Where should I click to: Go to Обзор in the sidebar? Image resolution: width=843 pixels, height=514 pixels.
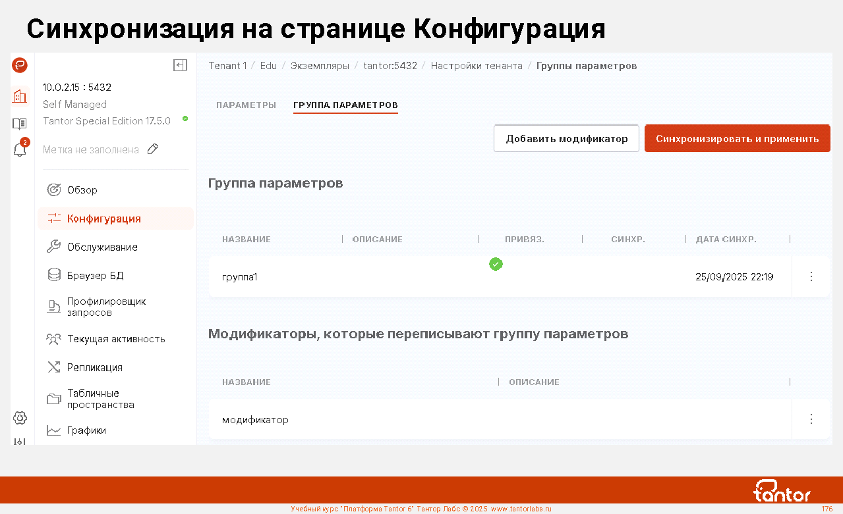pos(82,190)
